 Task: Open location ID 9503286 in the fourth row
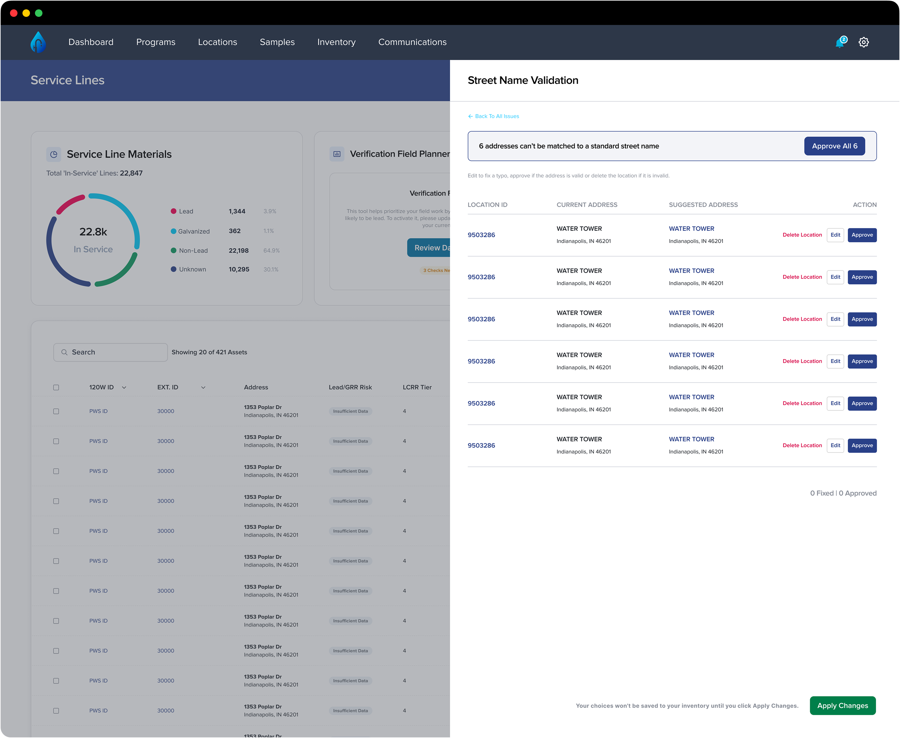[x=482, y=361]
